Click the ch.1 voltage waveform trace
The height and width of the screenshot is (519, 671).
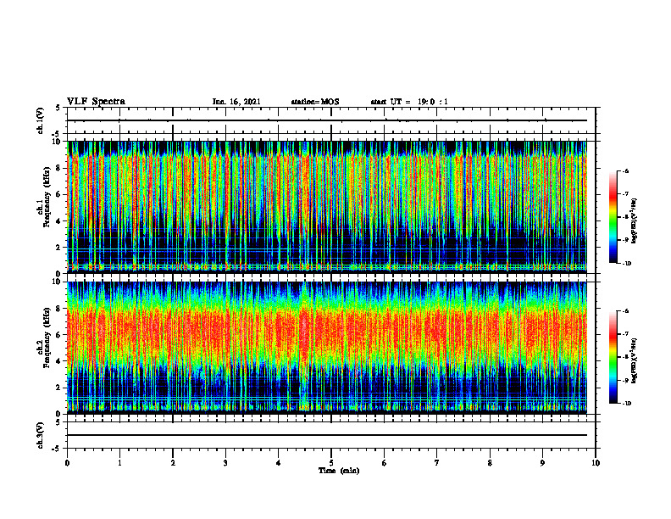pos(327,120)
